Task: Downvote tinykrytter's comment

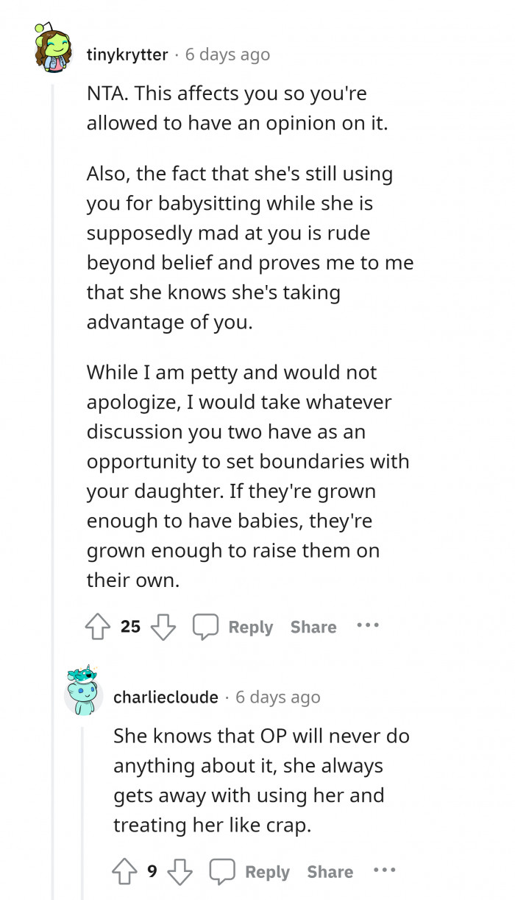Action: point(163,627)
